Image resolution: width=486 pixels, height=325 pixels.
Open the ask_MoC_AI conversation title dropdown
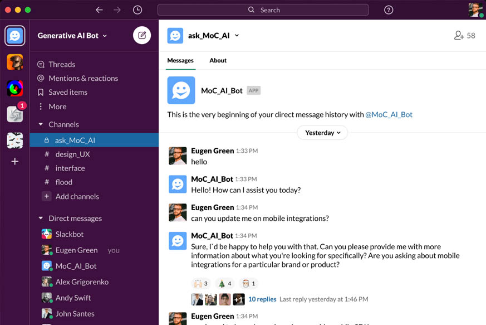(x=214, y=35)
